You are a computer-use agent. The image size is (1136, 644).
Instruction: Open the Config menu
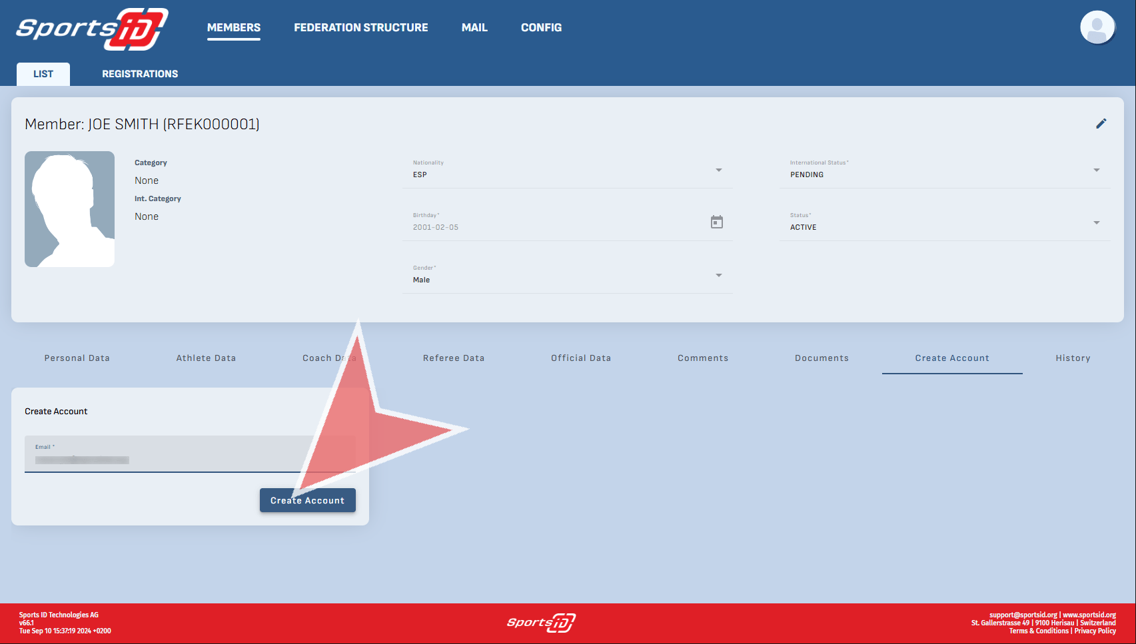point(541,28)
